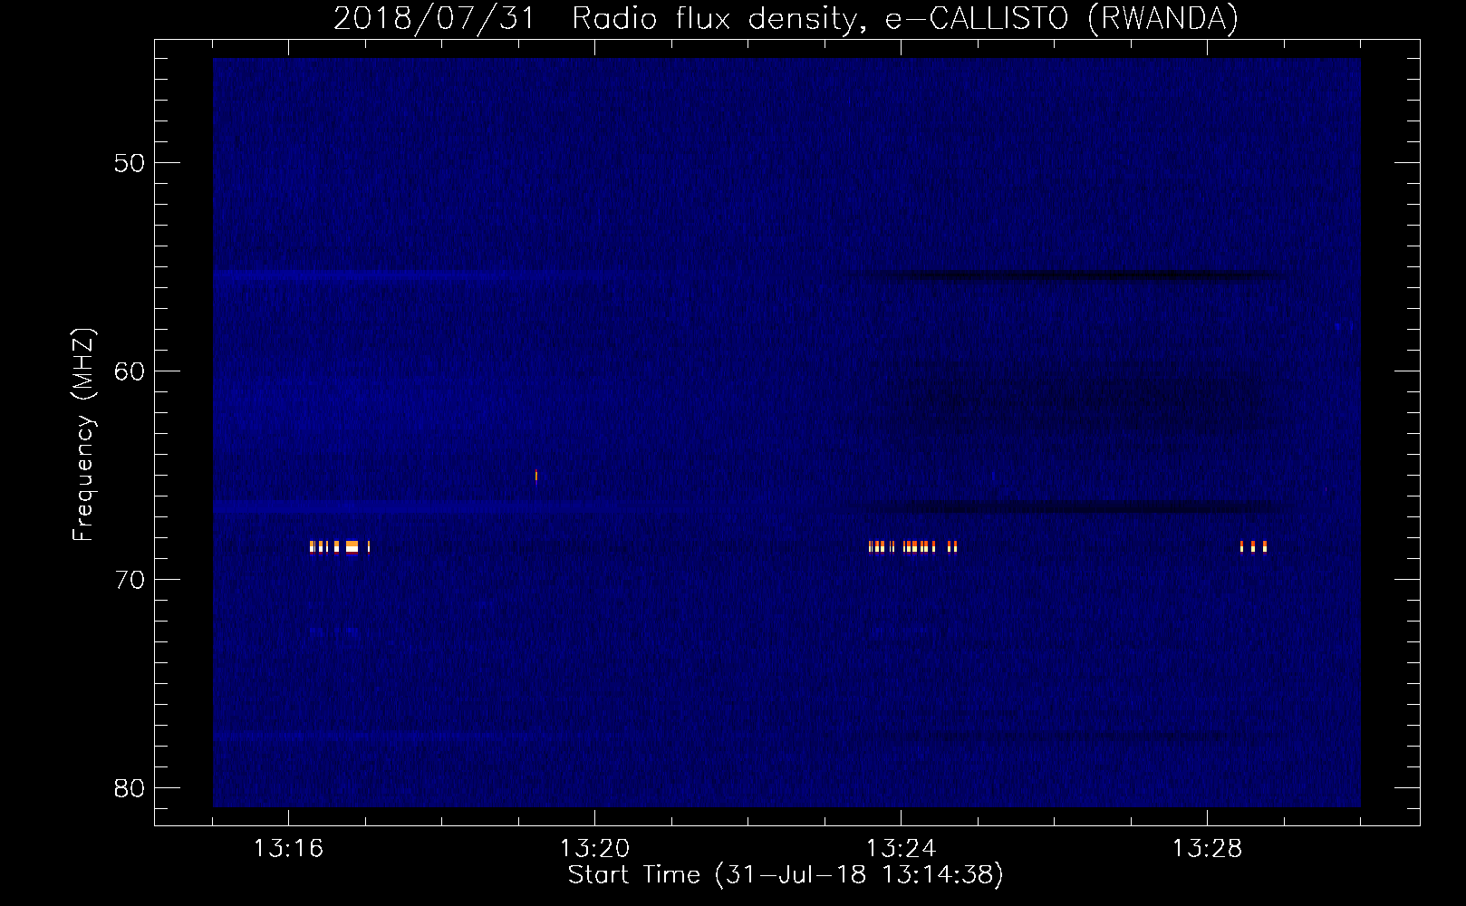Click the bright burst cluster near 13:16
Viewport: 1466px width, 906px height.
coord(340,546)
